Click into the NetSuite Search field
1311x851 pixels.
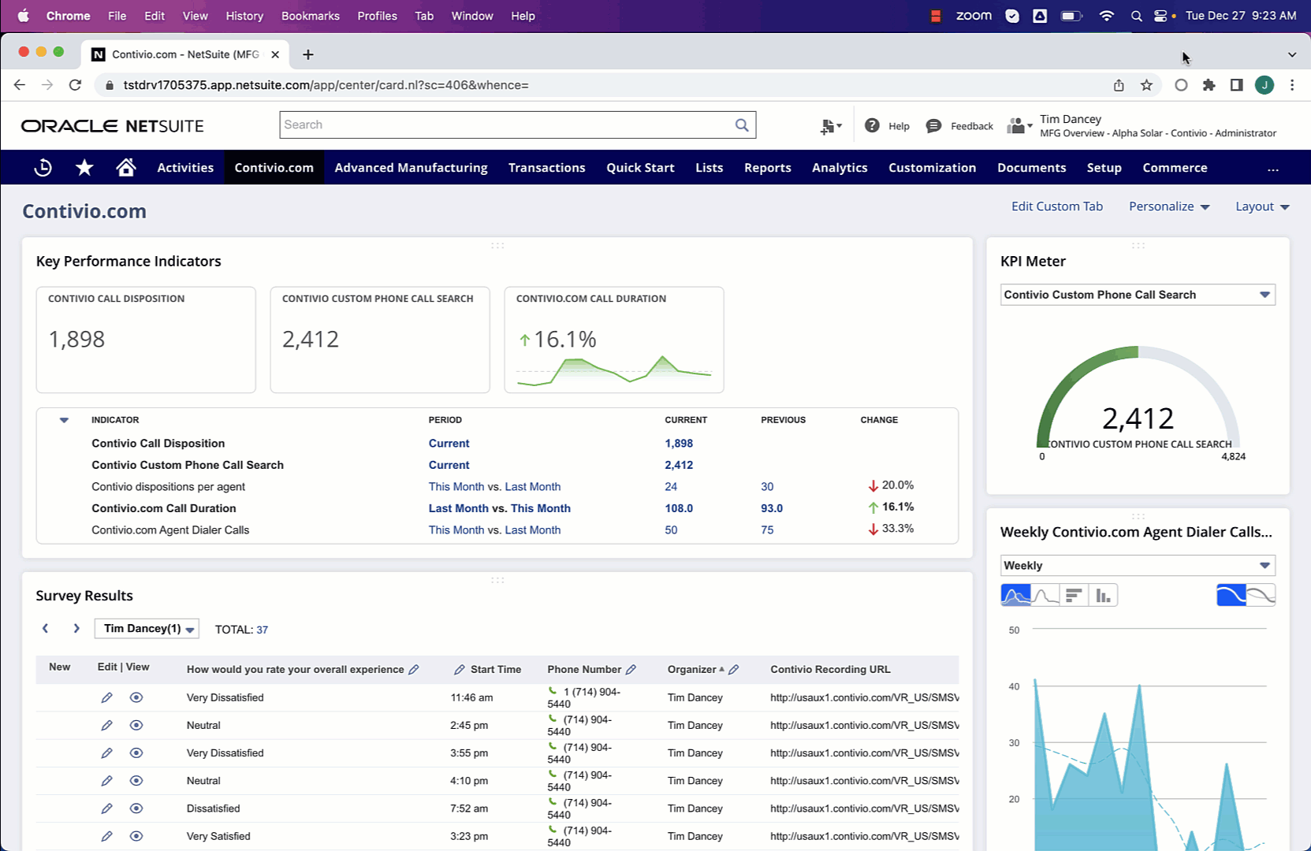[x=505, y=125]
